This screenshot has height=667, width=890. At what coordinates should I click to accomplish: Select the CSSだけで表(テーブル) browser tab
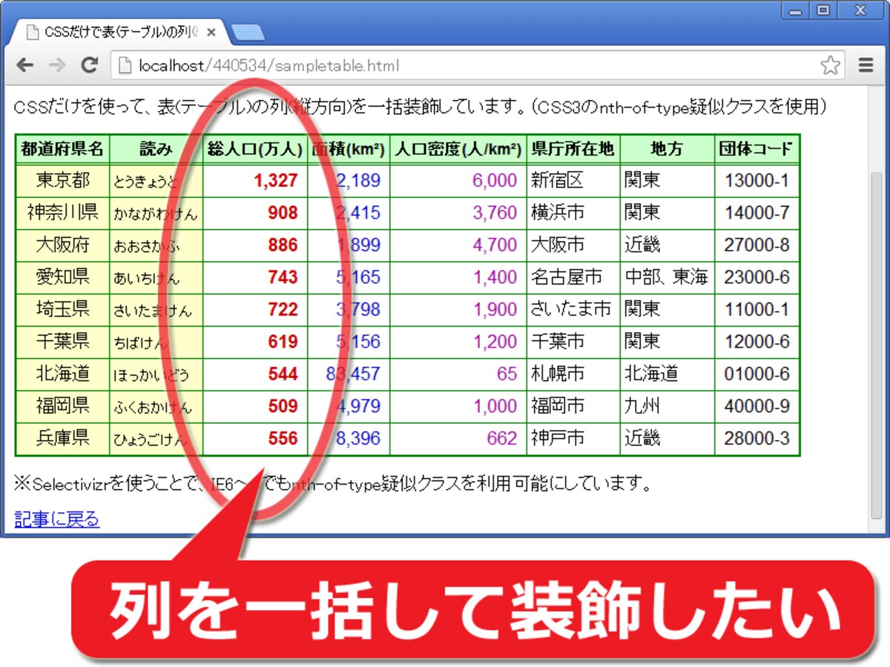[x=120, y=33]
